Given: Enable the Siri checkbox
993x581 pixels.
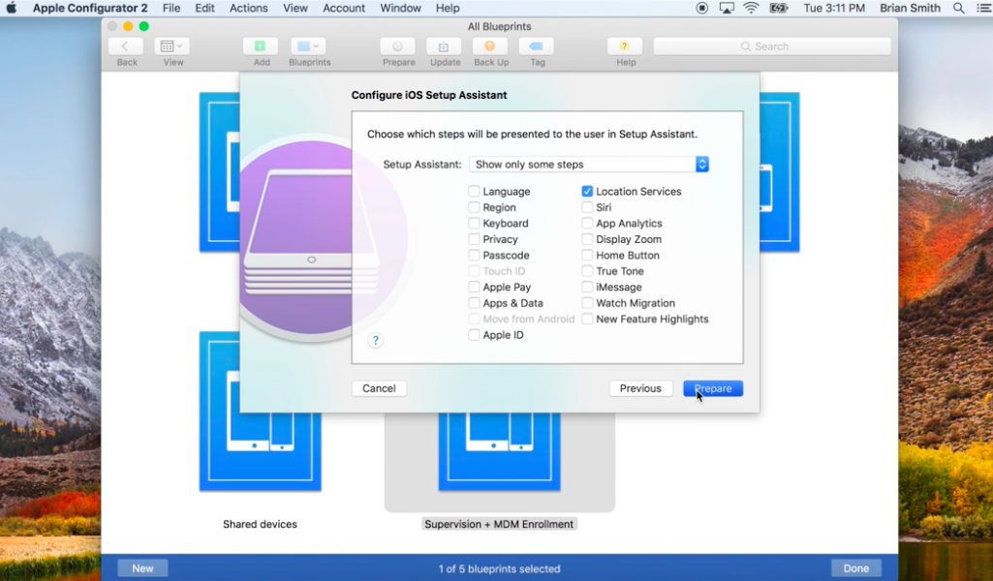Looking at the screenshot, I should click(587, 207).
